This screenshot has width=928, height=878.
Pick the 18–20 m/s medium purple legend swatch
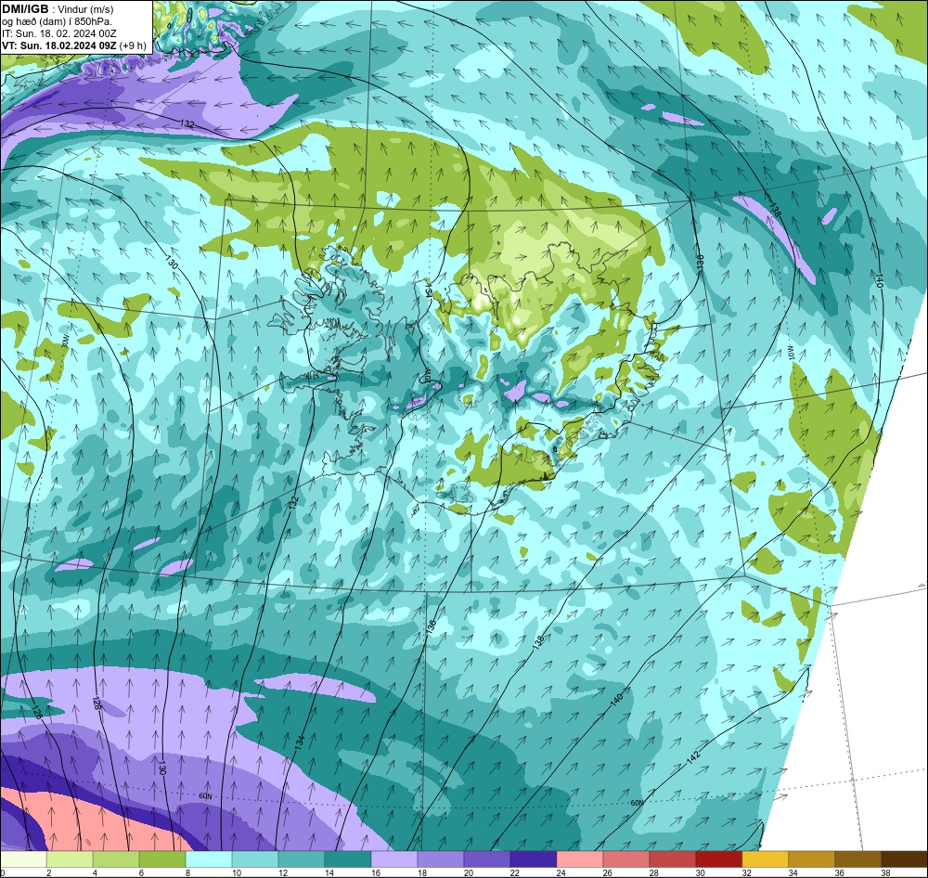coord(441,859)
